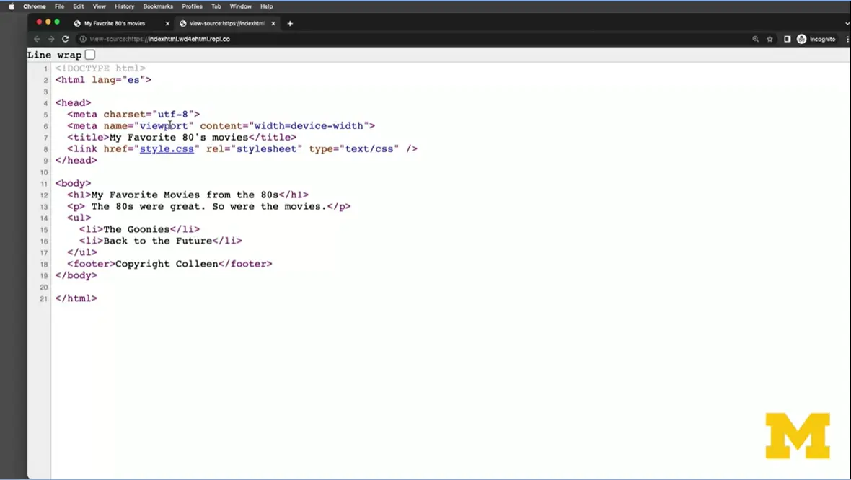The width and height of the screenshot is (851, 480).
Task: Navigate back using the back arrow
Action: point(37,39)
